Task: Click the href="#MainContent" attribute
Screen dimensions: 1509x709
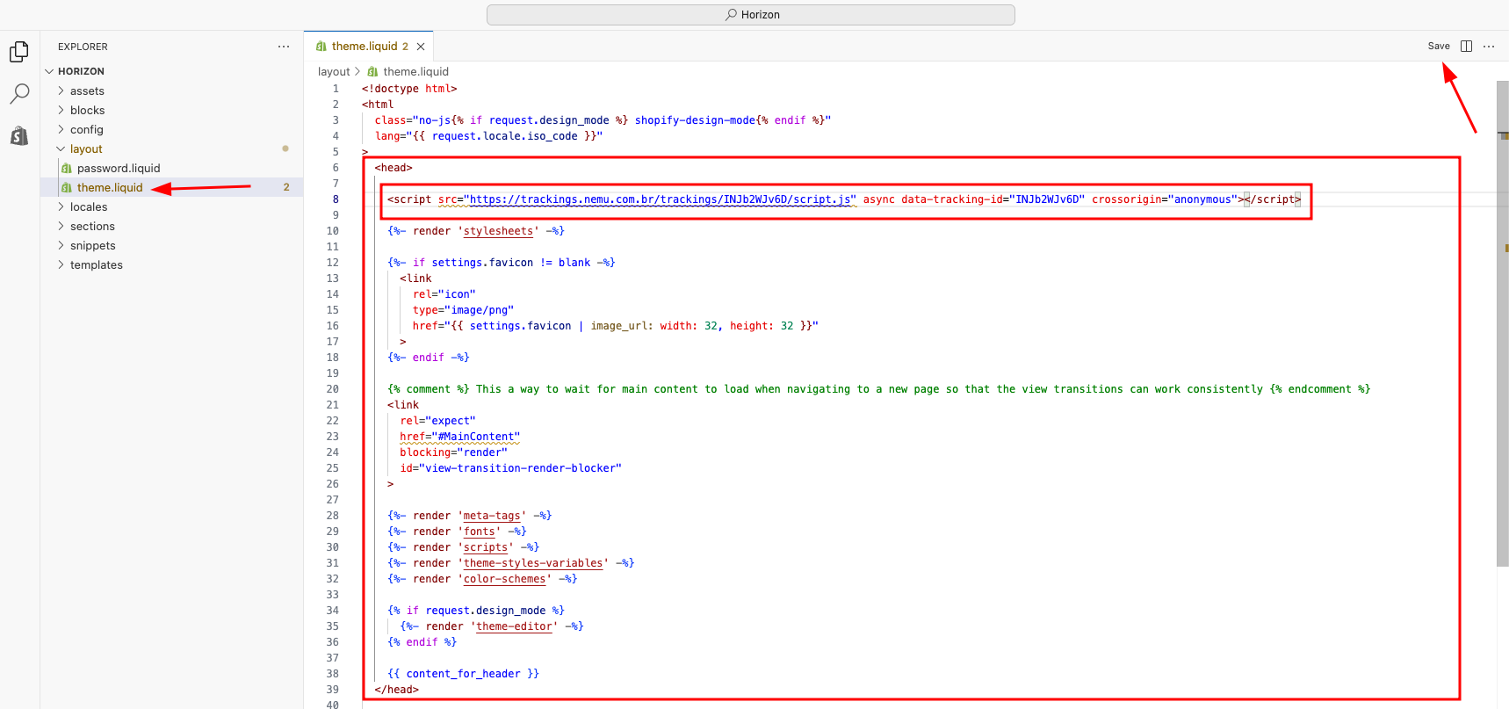Action: (460, 437)
